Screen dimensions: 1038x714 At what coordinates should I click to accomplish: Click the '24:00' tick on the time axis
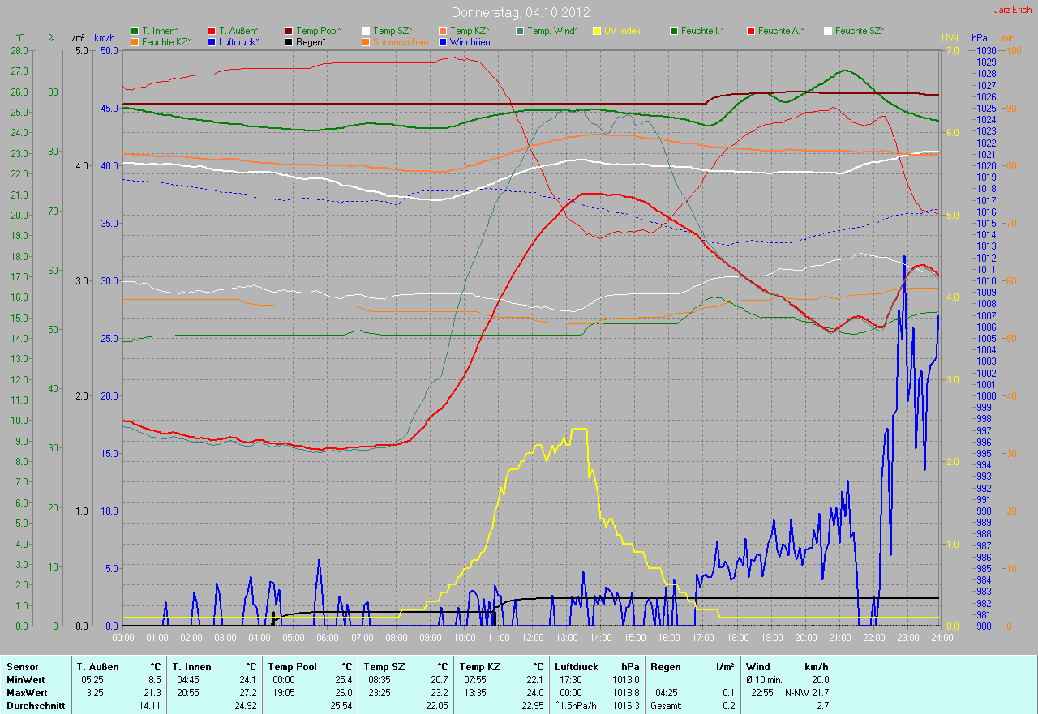point(941,638)
